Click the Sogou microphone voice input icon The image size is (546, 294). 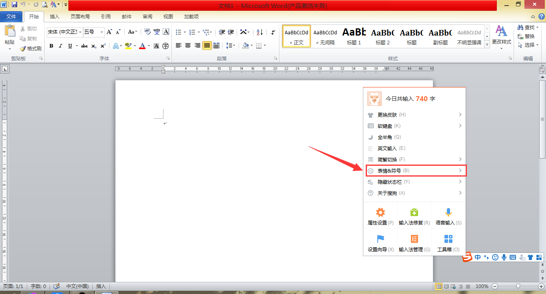[504, 257]
